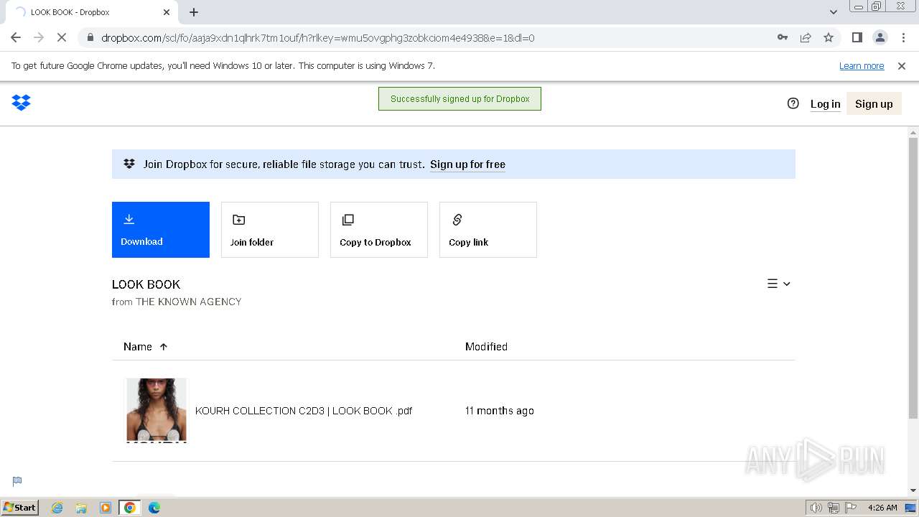The image size is (919, 517).
Task: Click the page vertical scrollbar
Action: tap(913, 278)
